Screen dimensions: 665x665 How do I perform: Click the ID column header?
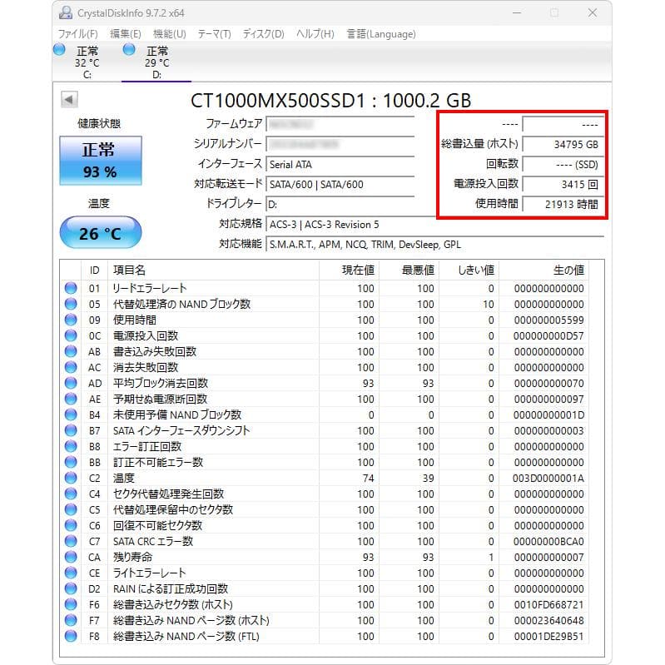[x=94, y=270]
